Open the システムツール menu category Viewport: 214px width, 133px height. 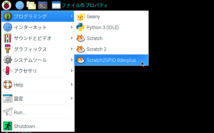click(38, 60)
